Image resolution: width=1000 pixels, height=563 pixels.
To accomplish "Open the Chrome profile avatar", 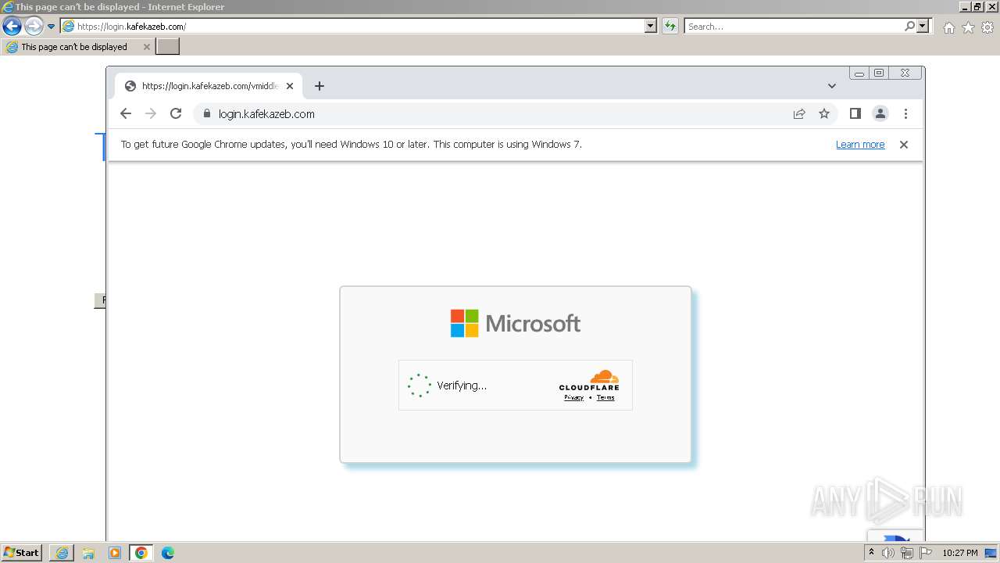I will click(880, 113).
